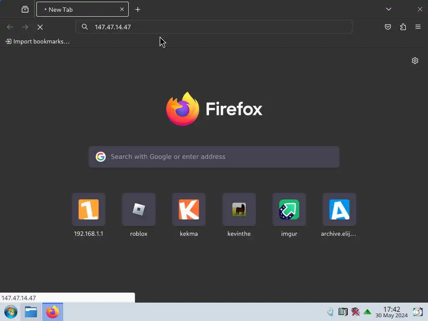Click the 147.47.14.47 status text at bottom
This screenshot has width=428, height=321.
tap(18, 298)
